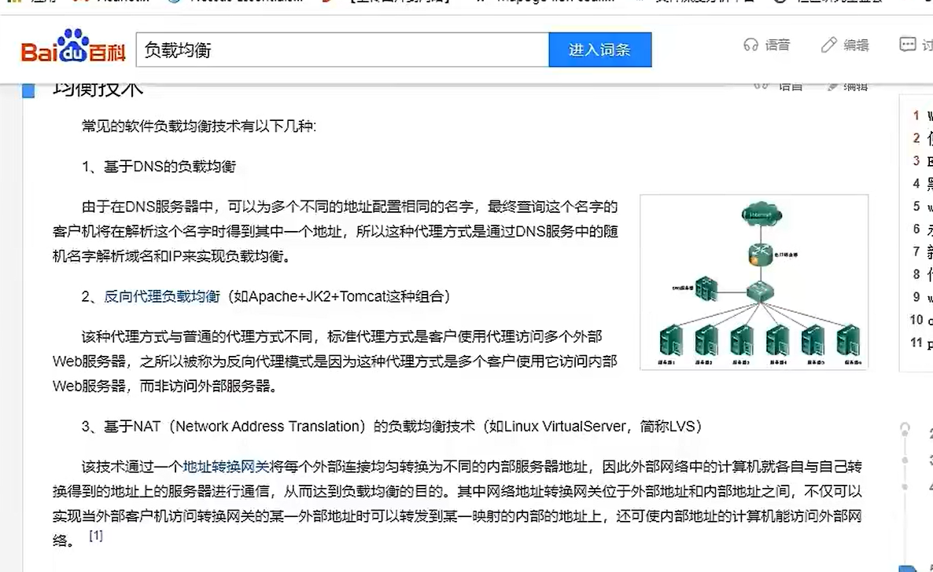Open the 反向代理负载均衡 link
The width and height of the screenshot is (933, 572).
click(162, 296)
